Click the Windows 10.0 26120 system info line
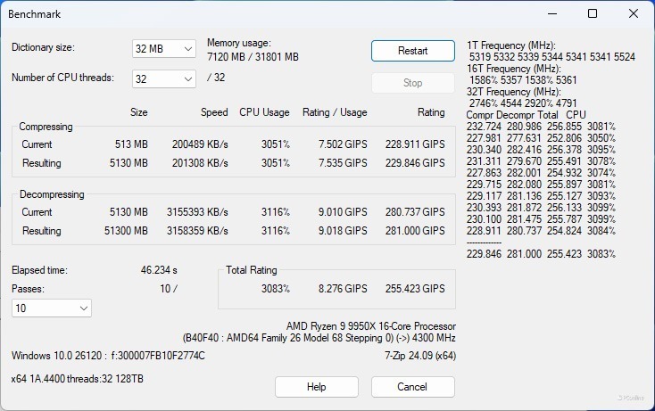 point(108,356)
